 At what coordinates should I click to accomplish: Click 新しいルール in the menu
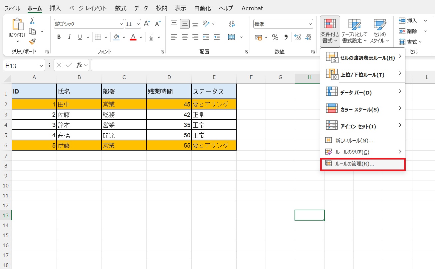(x=354, y=140)
